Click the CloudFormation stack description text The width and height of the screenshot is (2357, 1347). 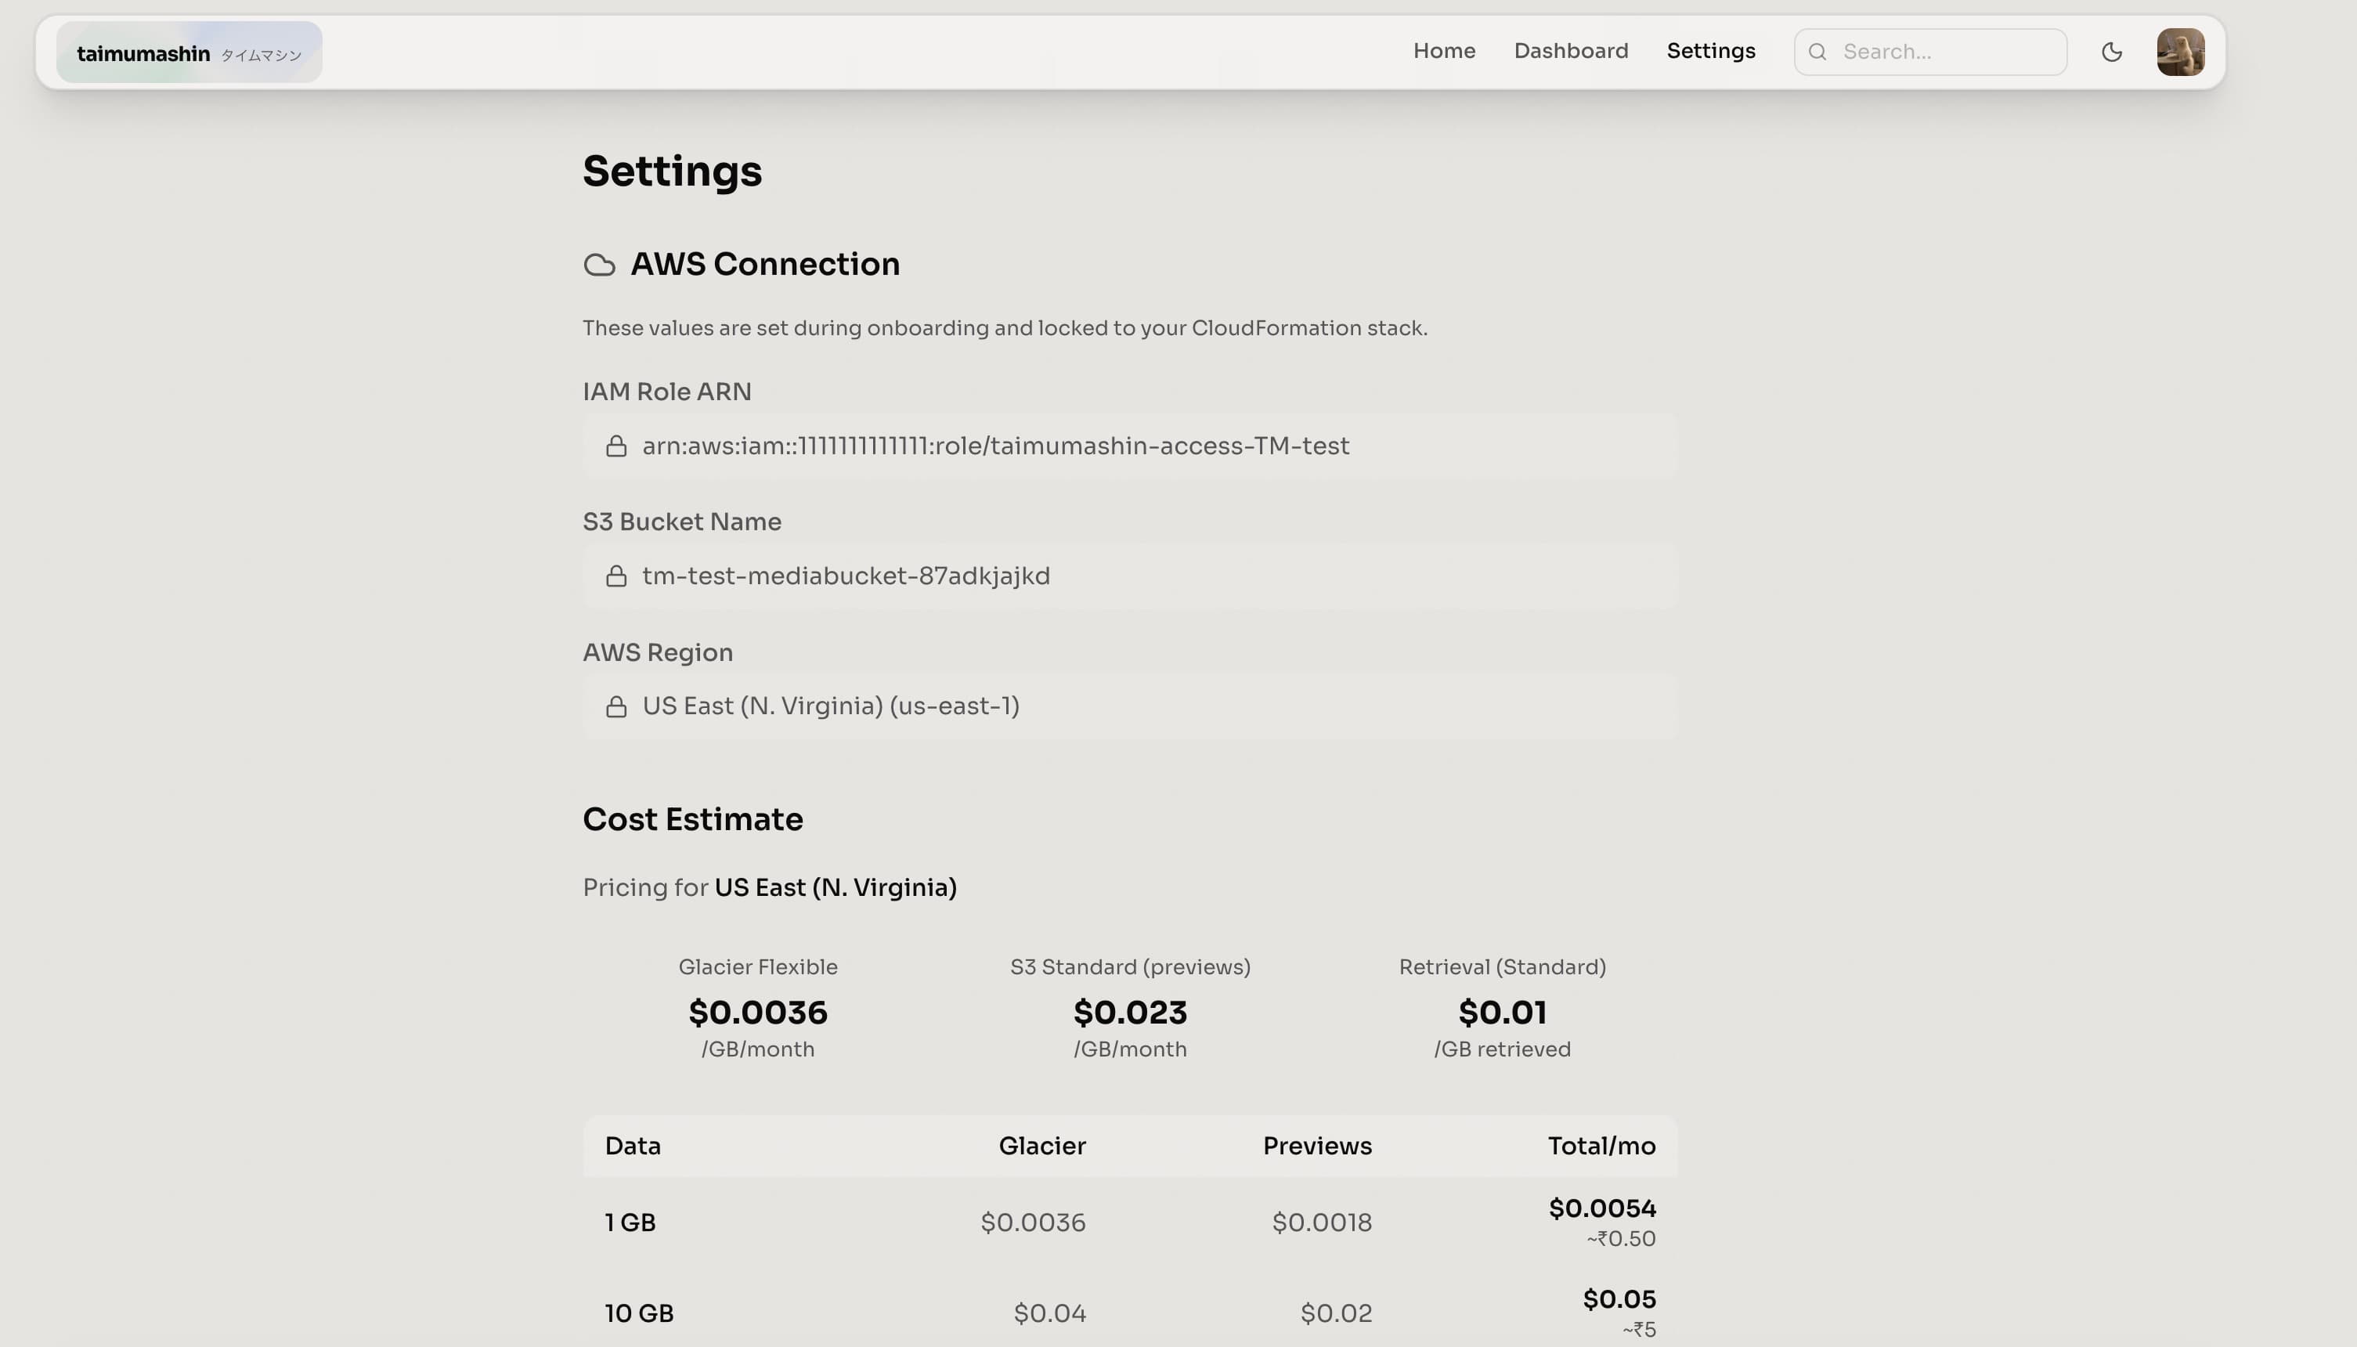coord(1005,328)
